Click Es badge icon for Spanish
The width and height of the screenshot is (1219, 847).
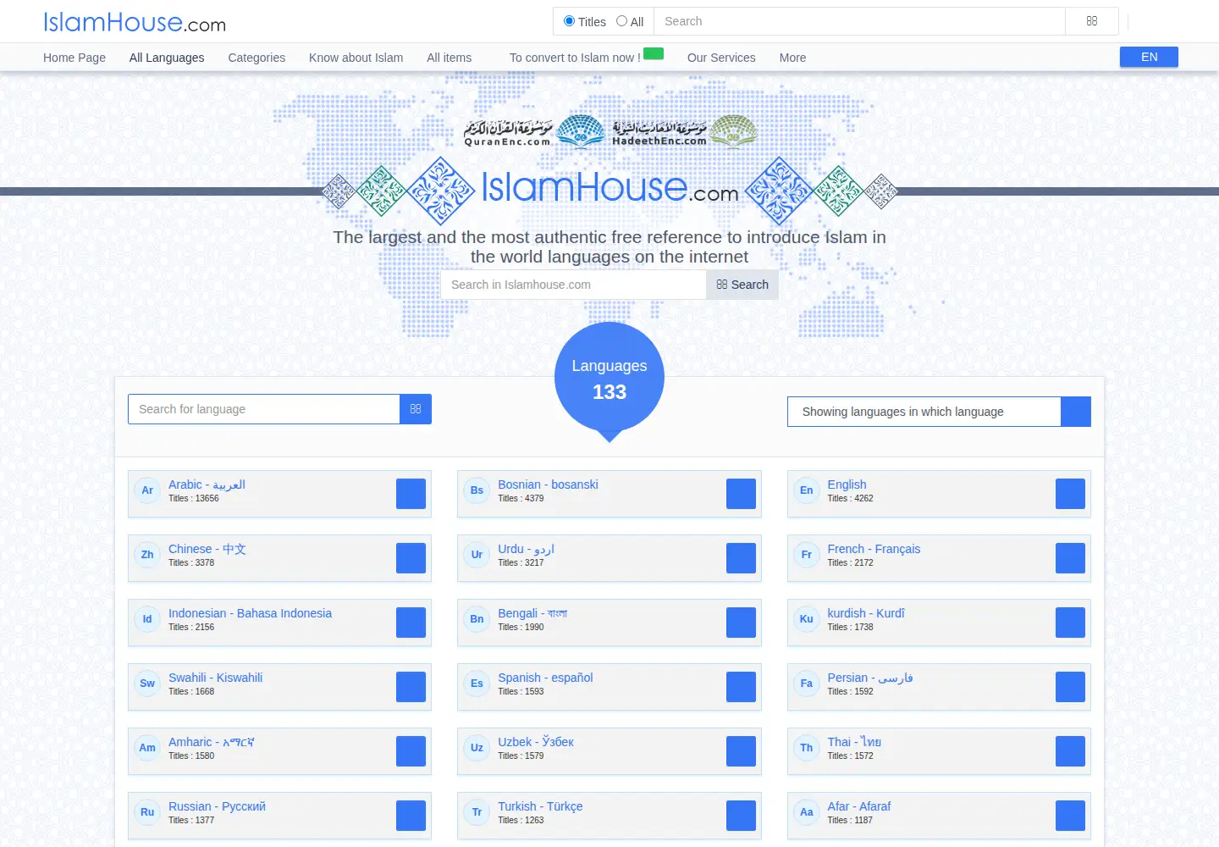coord(477,684)
